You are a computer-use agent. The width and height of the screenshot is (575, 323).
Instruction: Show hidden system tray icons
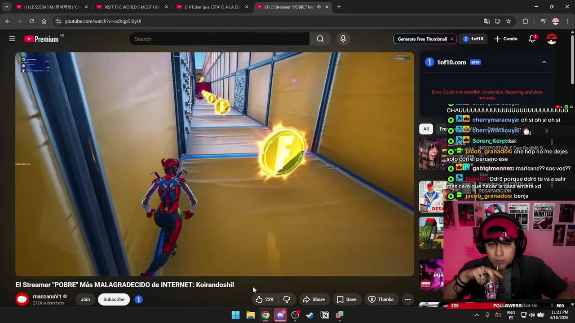tap(477, 315)
